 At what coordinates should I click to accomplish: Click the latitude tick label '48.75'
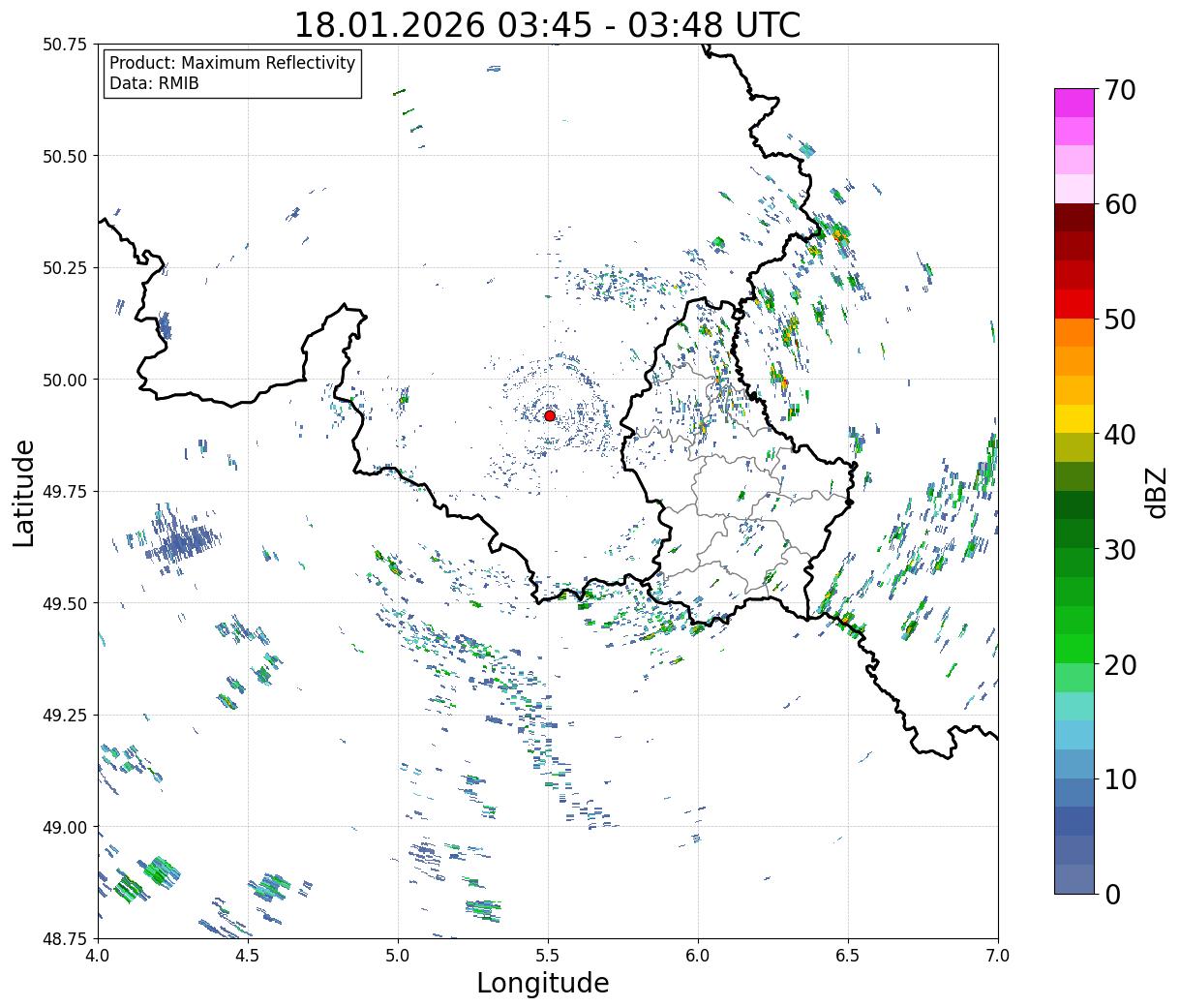pyautogui.click(x=64, y=938)
